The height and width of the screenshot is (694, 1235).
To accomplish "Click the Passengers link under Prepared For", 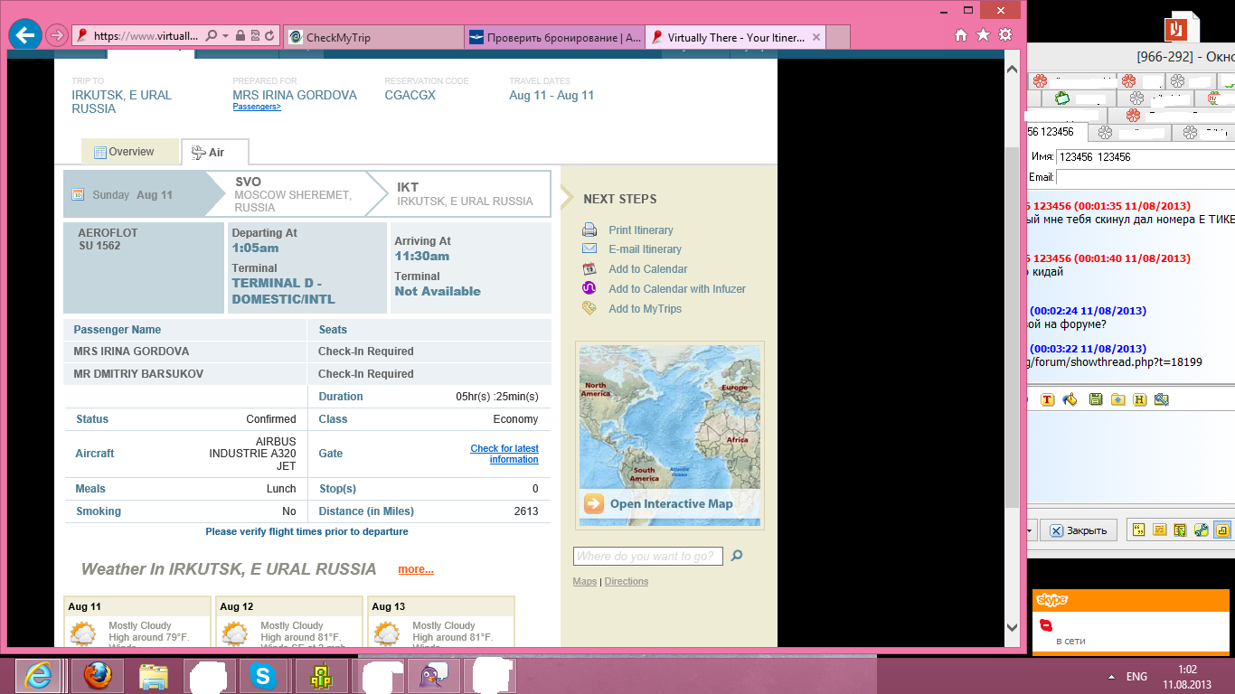I will point(257,107).
